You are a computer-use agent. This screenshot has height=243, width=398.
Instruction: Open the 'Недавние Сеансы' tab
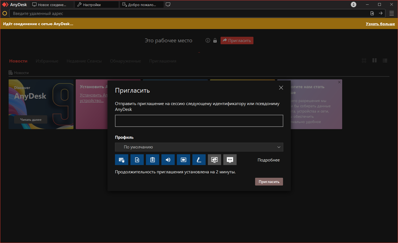84,61
